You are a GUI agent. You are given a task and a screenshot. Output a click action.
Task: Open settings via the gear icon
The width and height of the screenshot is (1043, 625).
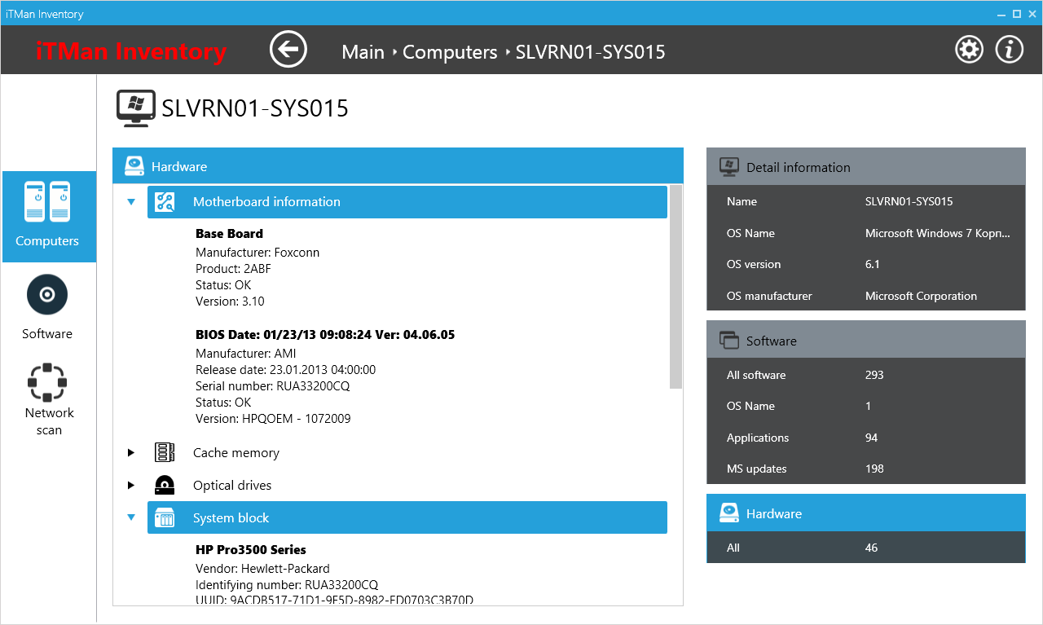coord(969,50)
